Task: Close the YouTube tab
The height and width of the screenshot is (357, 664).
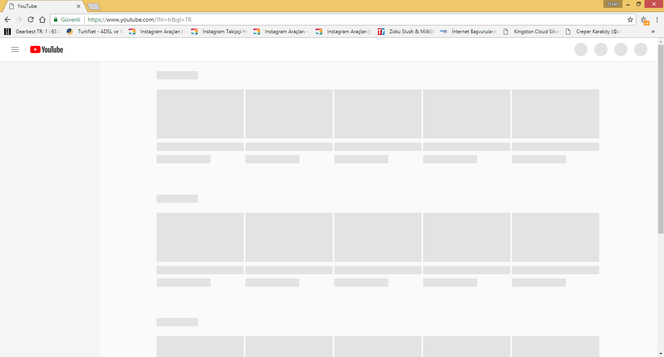Action: coord(78,6)
